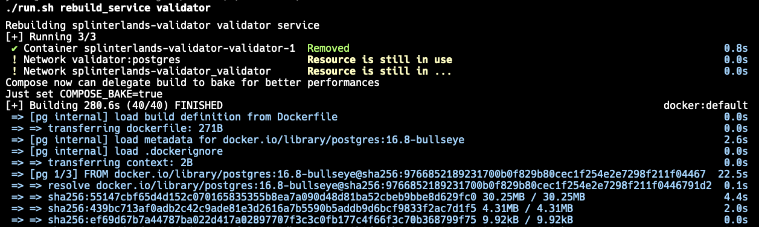
Task: Click the exclamation mark before Network validator:postgres
Action: (14, 60)
